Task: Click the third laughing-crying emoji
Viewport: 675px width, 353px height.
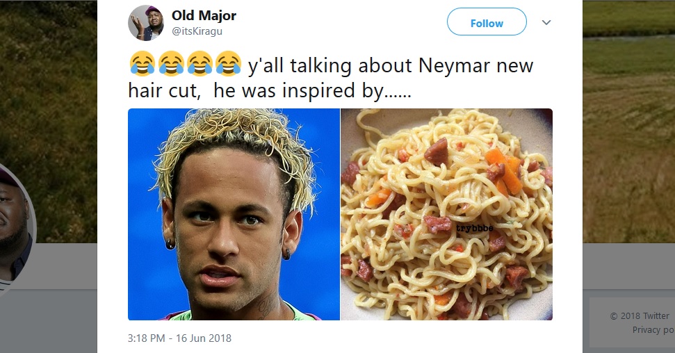Action: [x=200, y=64]
